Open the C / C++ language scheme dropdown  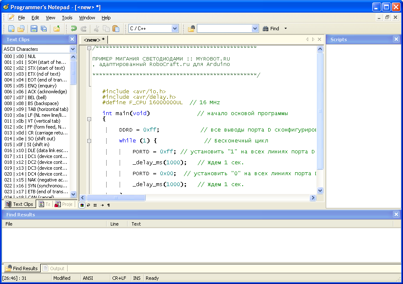pyautogui.click(x=175, y=29)
